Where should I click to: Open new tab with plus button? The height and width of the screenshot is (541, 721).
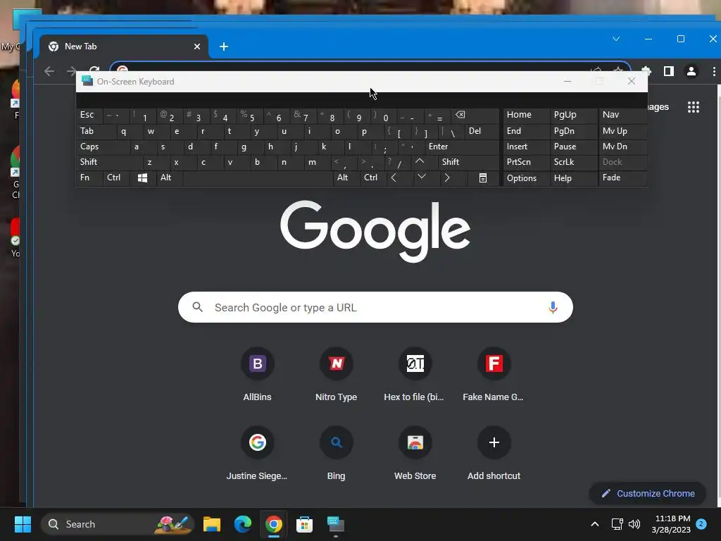click(x=224, y=46)
